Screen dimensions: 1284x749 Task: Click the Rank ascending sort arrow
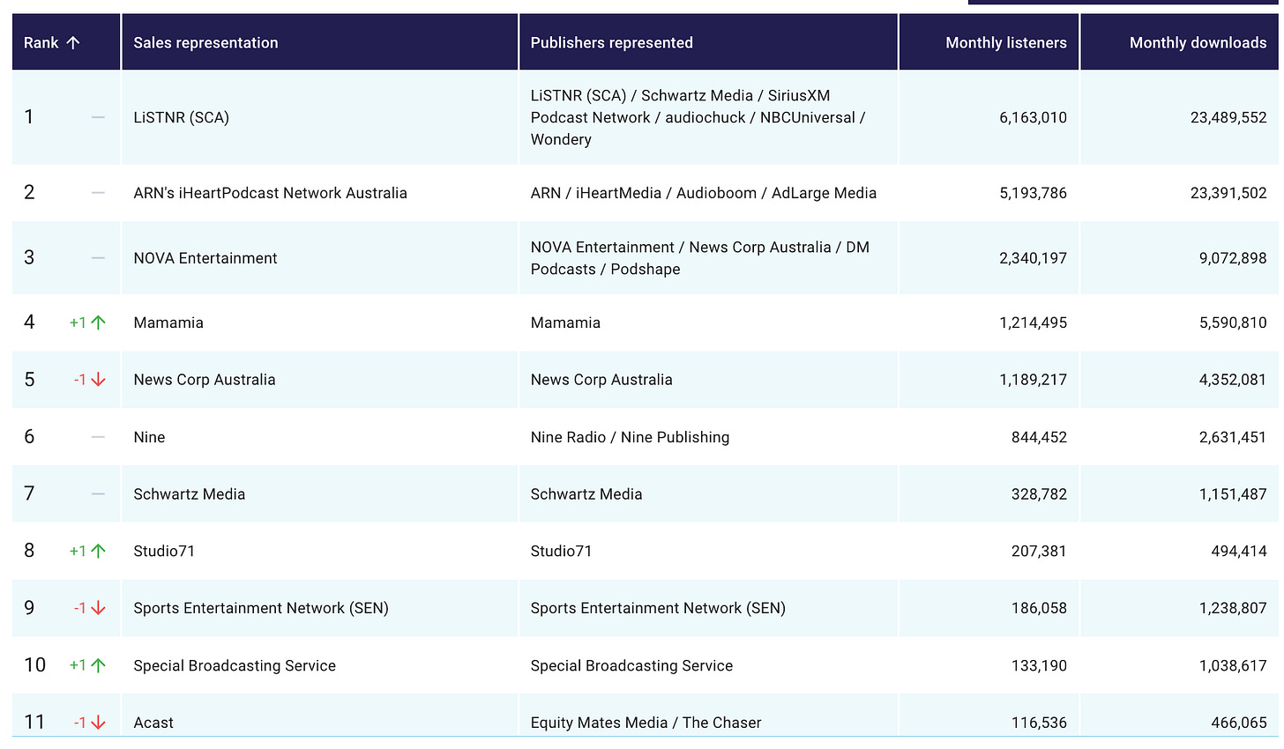(x=73, y=42)
